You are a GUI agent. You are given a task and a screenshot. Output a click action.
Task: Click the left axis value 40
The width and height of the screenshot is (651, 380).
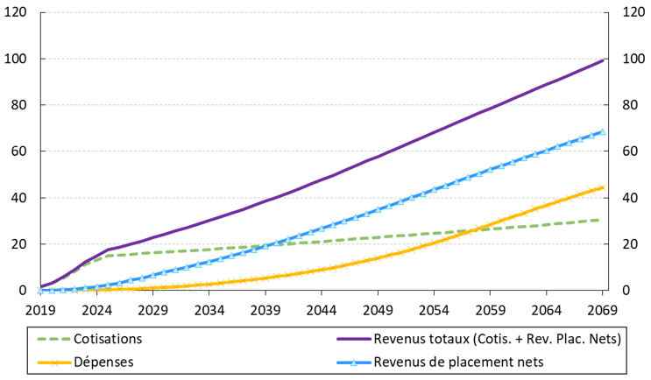(x=19, y=198)
